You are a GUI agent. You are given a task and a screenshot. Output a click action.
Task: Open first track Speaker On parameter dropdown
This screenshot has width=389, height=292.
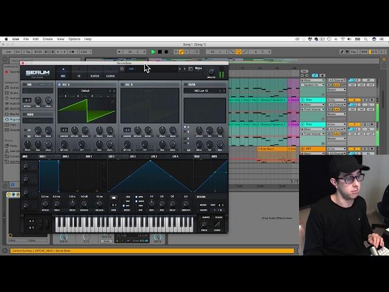tap(312, 85)
